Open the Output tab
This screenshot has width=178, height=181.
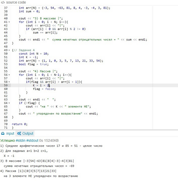(25, 133)
